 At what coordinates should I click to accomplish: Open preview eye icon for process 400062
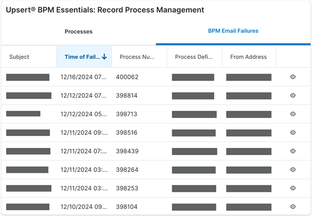[293, 77]
